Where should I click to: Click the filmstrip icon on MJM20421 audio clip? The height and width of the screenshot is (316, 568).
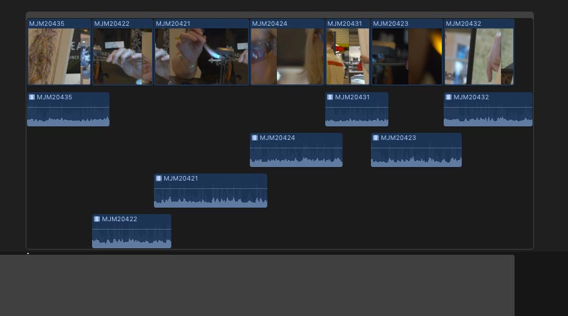[x=158, y=179]
